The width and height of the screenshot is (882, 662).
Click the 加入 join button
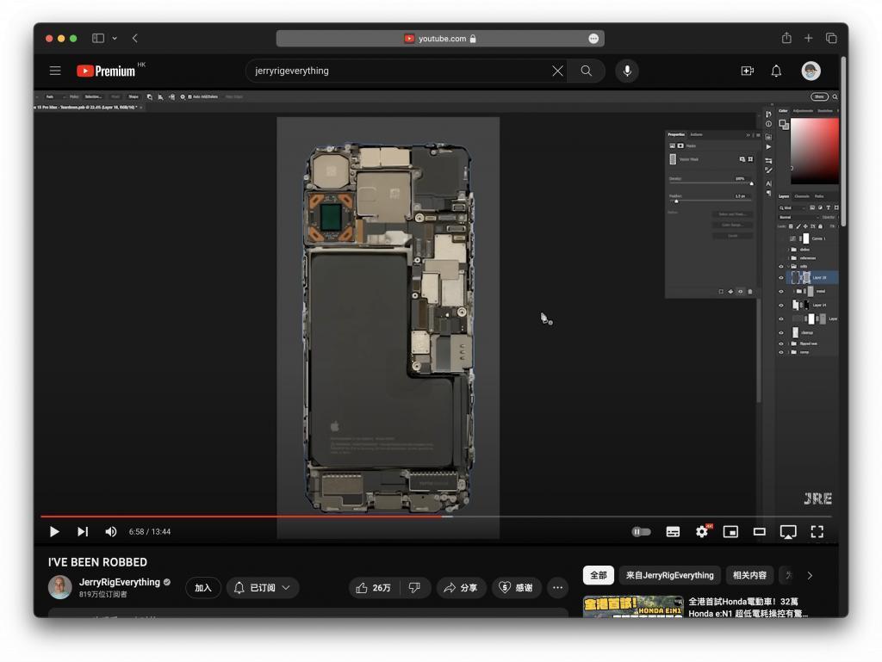click(x=202, y=588)
